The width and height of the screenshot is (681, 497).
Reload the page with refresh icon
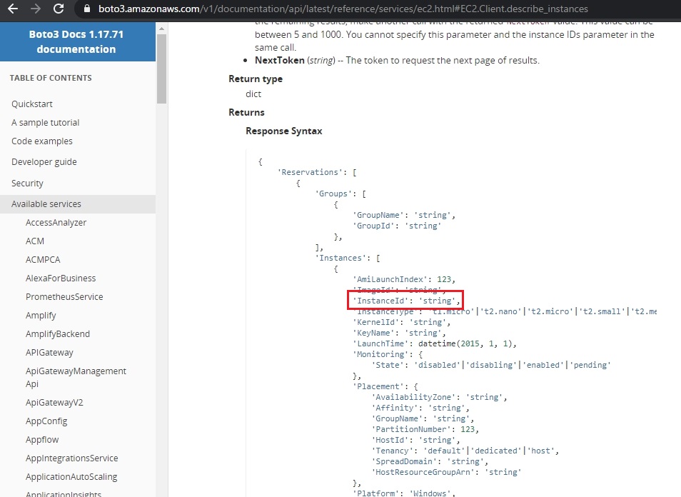[x=59, y=9]
